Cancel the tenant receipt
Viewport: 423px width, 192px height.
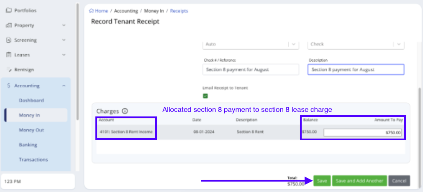(399, 181)
